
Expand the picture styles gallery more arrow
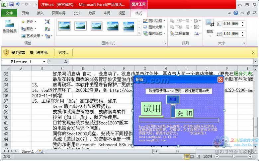coord(139,33)
